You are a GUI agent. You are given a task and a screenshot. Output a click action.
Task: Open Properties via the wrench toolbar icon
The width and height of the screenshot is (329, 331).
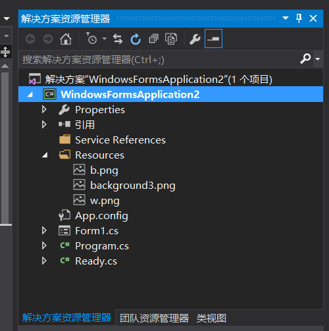tap(195, 39)
